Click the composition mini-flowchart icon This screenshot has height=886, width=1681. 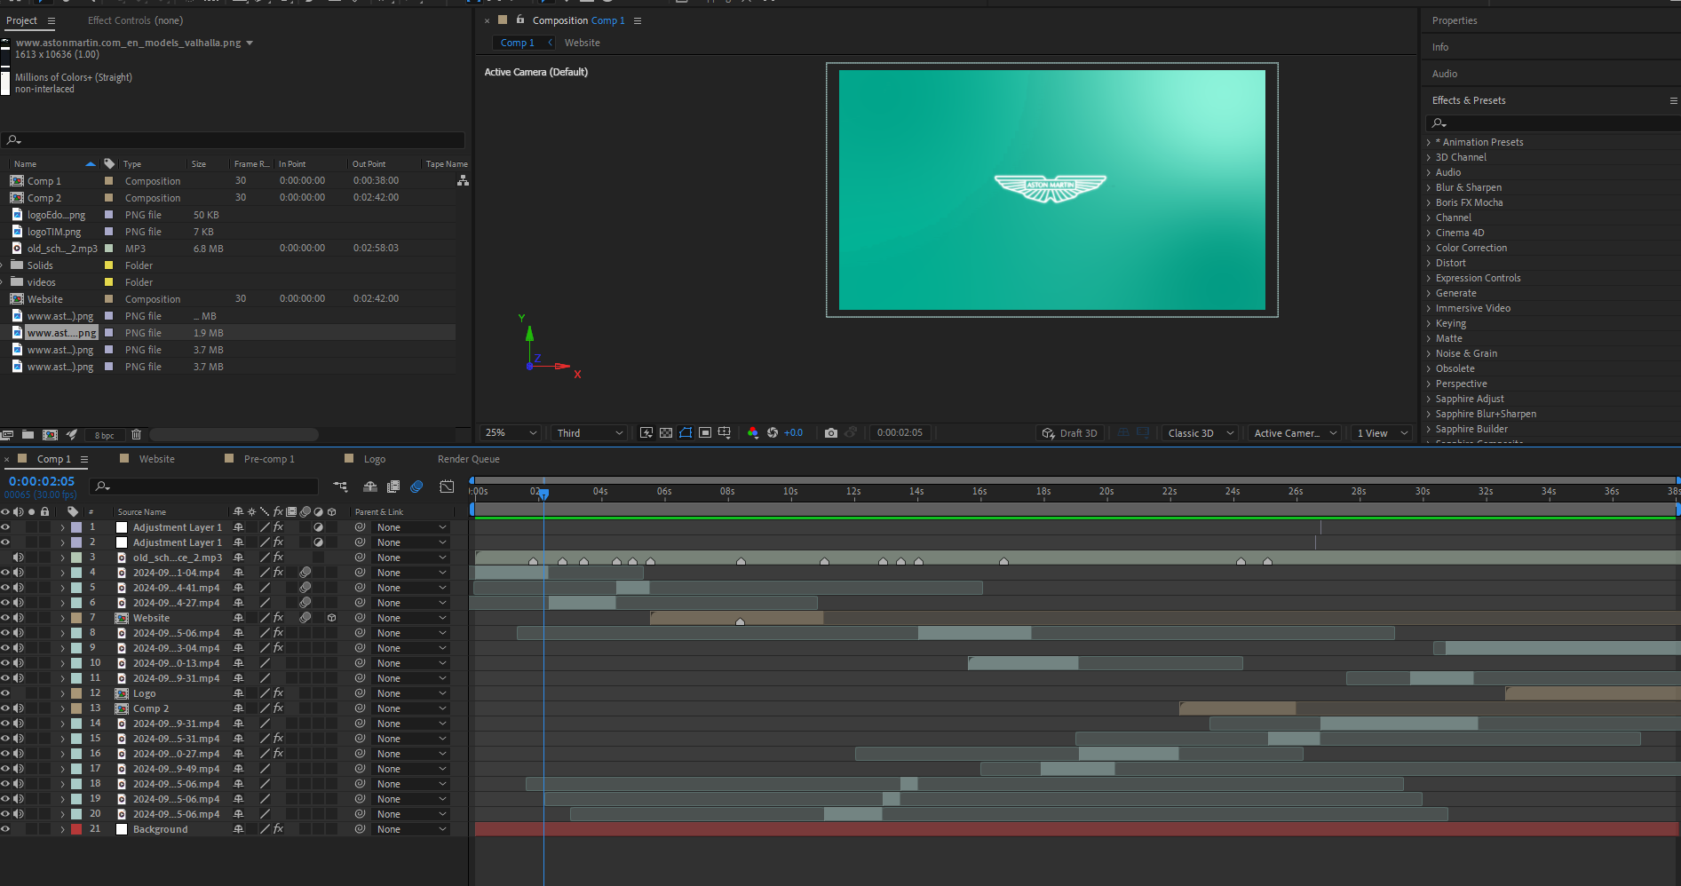pos(341,487)
